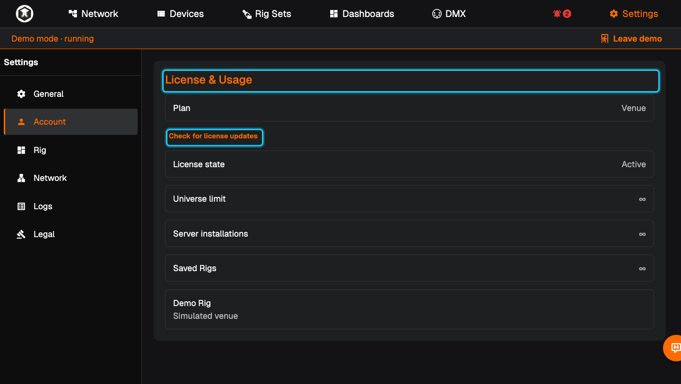
Task: Click the Demo mode · running status text
Action: [52, 39]
